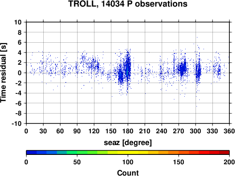Click the dense data cluster at 180 degrees
This screenshot has width=235, height=176.
[x=128, y=67]
